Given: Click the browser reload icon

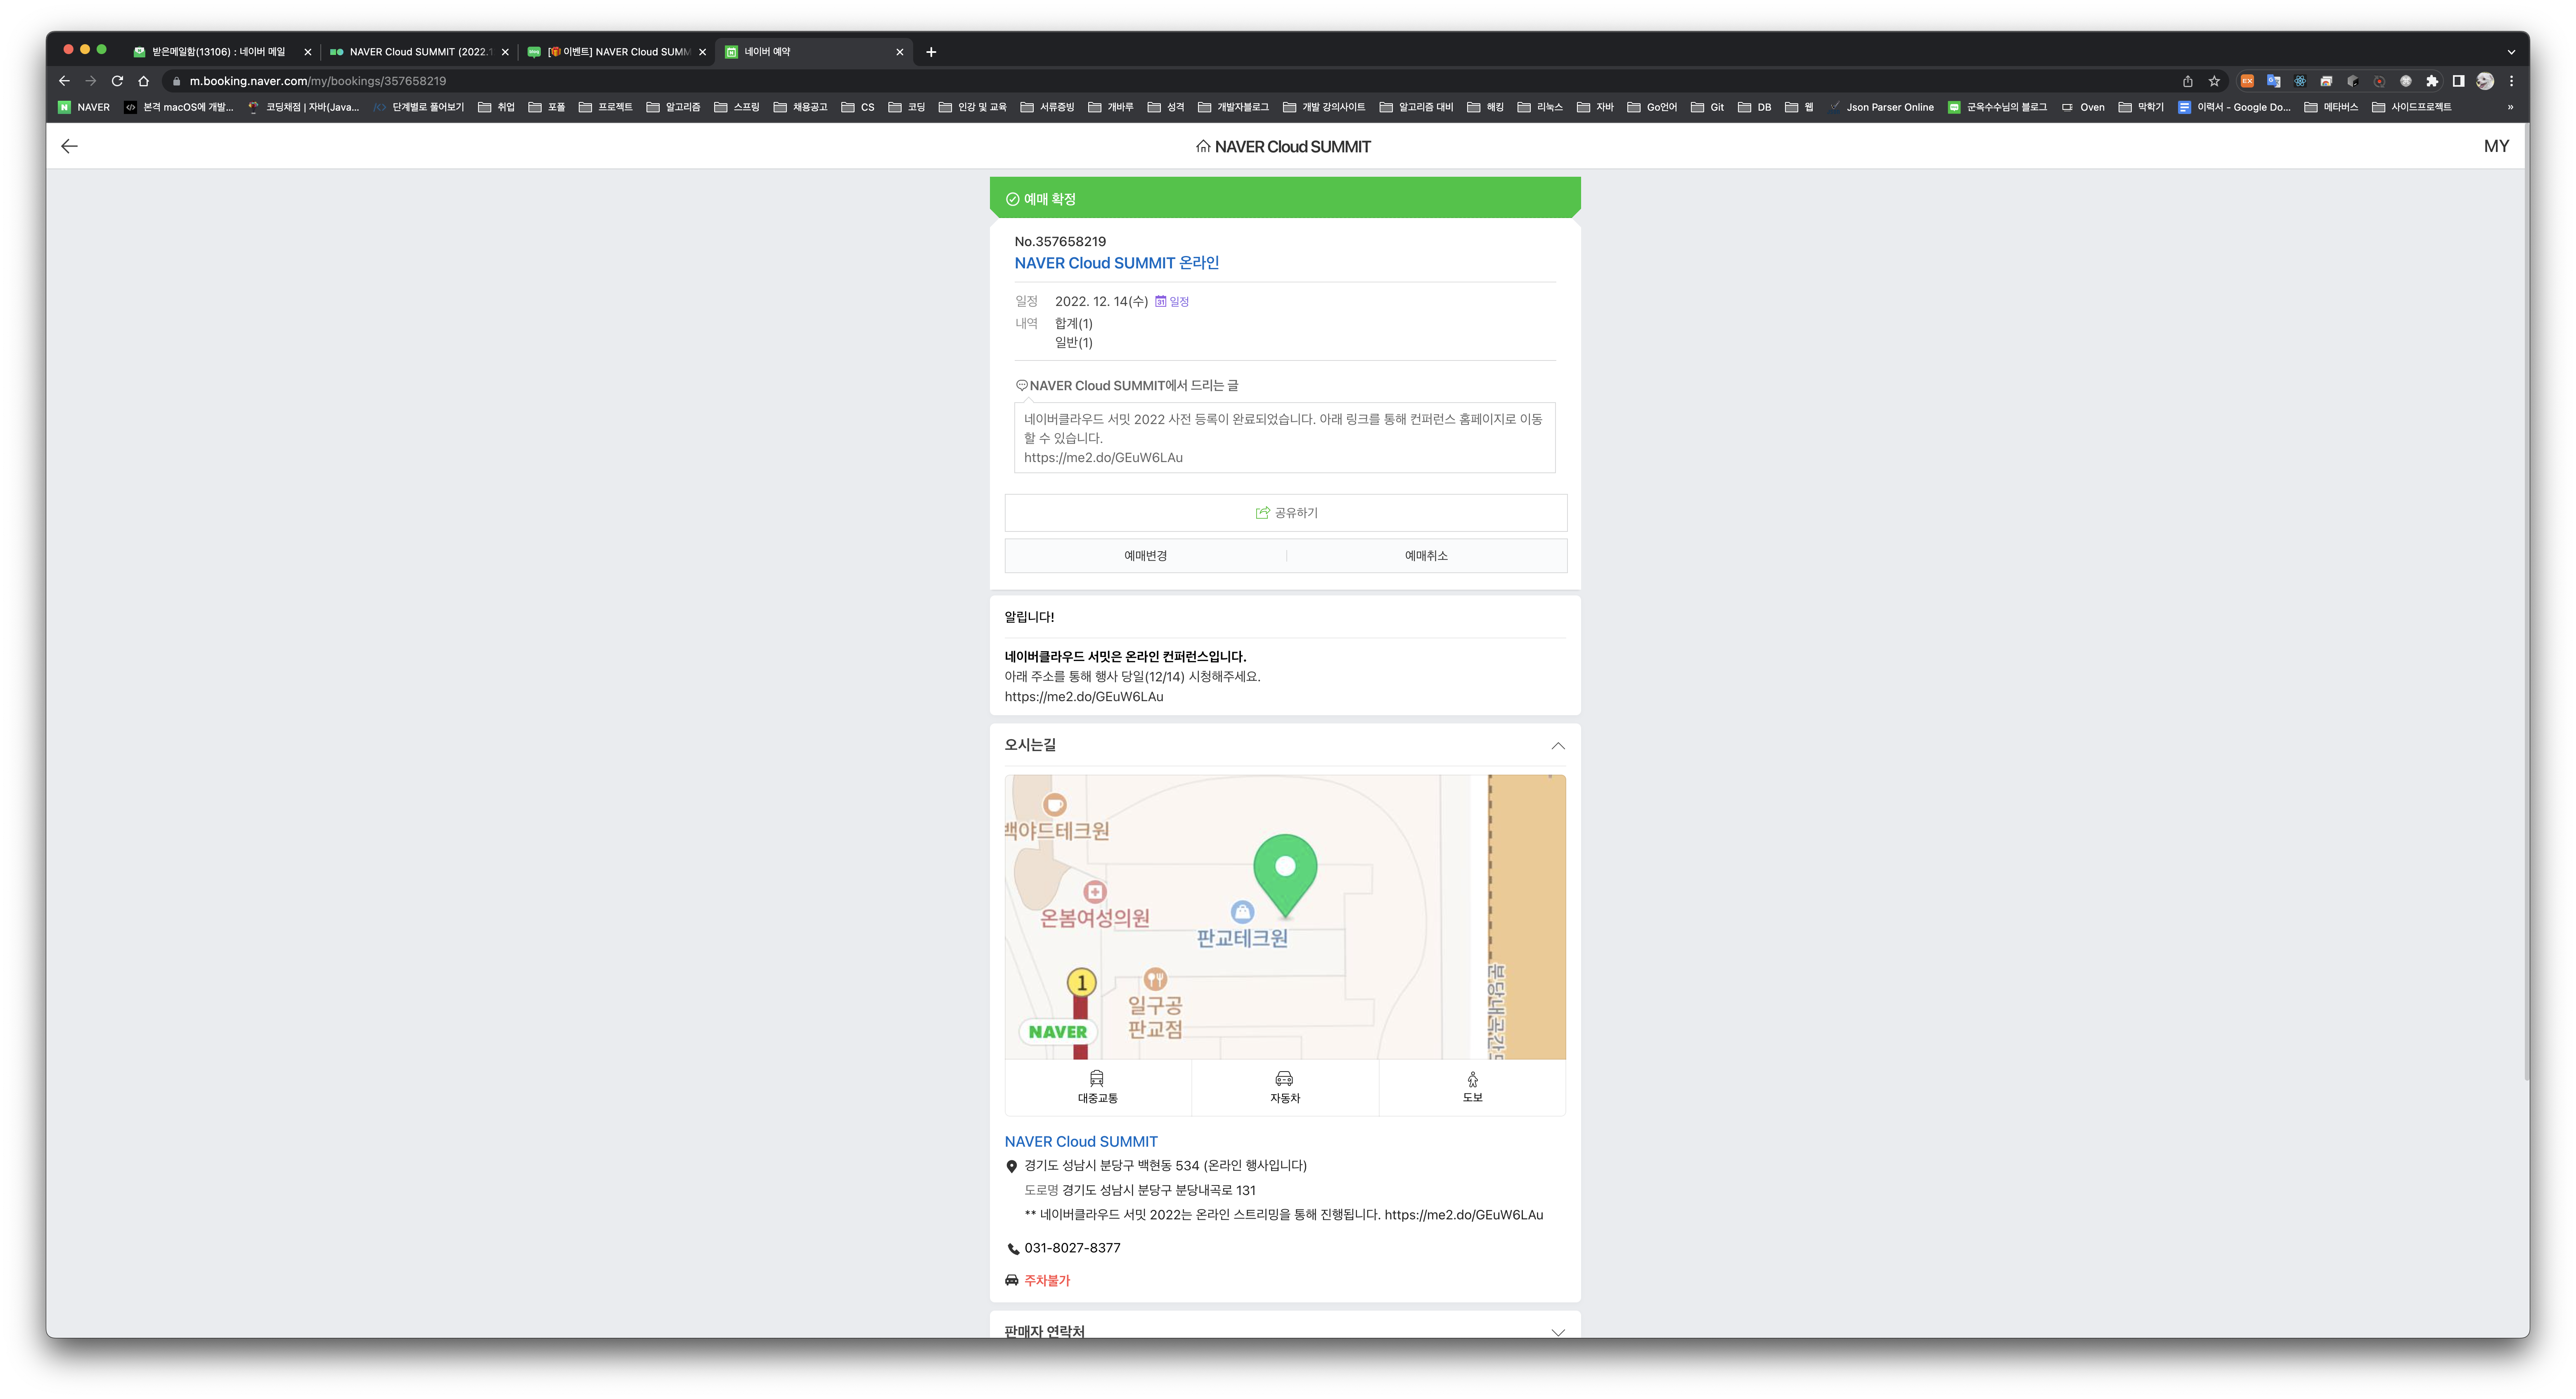Looking at the screenshot, I should coord(117,81).
